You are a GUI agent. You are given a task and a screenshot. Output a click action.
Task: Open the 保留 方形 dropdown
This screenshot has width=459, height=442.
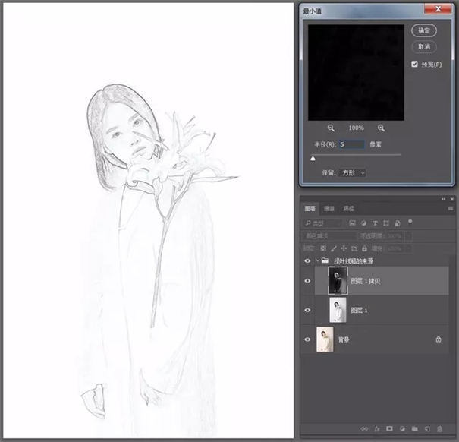pyautogui.click(x=352, y=173)
